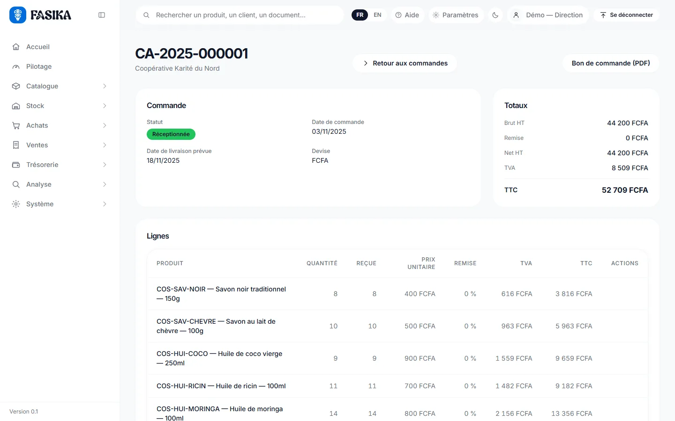Click Retour aux commandes button
Image resolution: width=675 pixels, height=421 pixels.
[x=405, y=63]
